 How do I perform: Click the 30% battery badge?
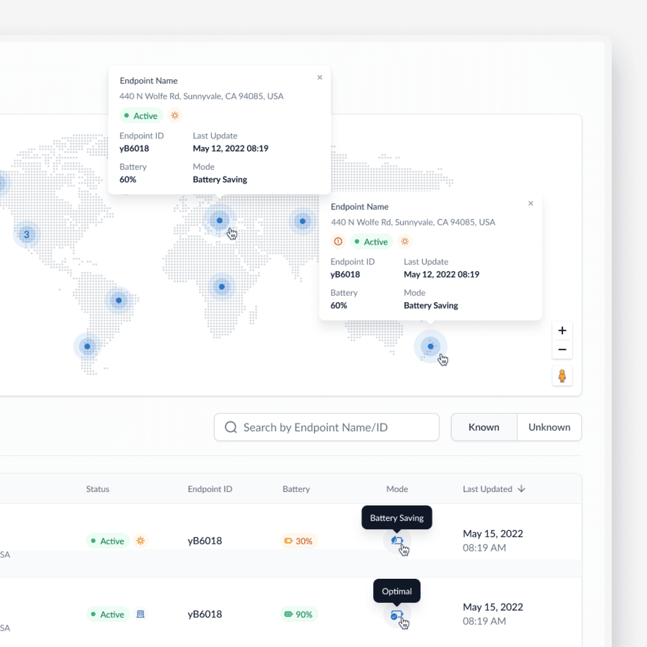point(299,541)
